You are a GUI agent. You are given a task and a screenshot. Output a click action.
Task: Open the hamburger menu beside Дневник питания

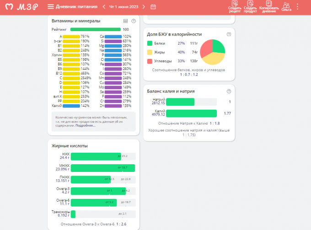[51, 7]
